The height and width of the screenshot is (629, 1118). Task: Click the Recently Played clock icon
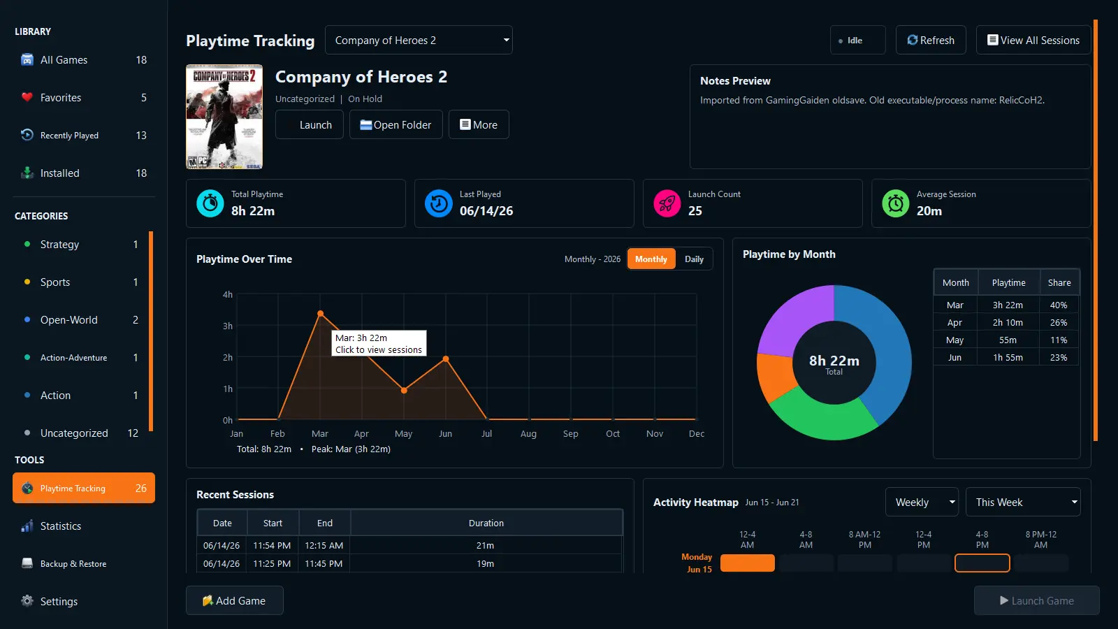point(27,135)
